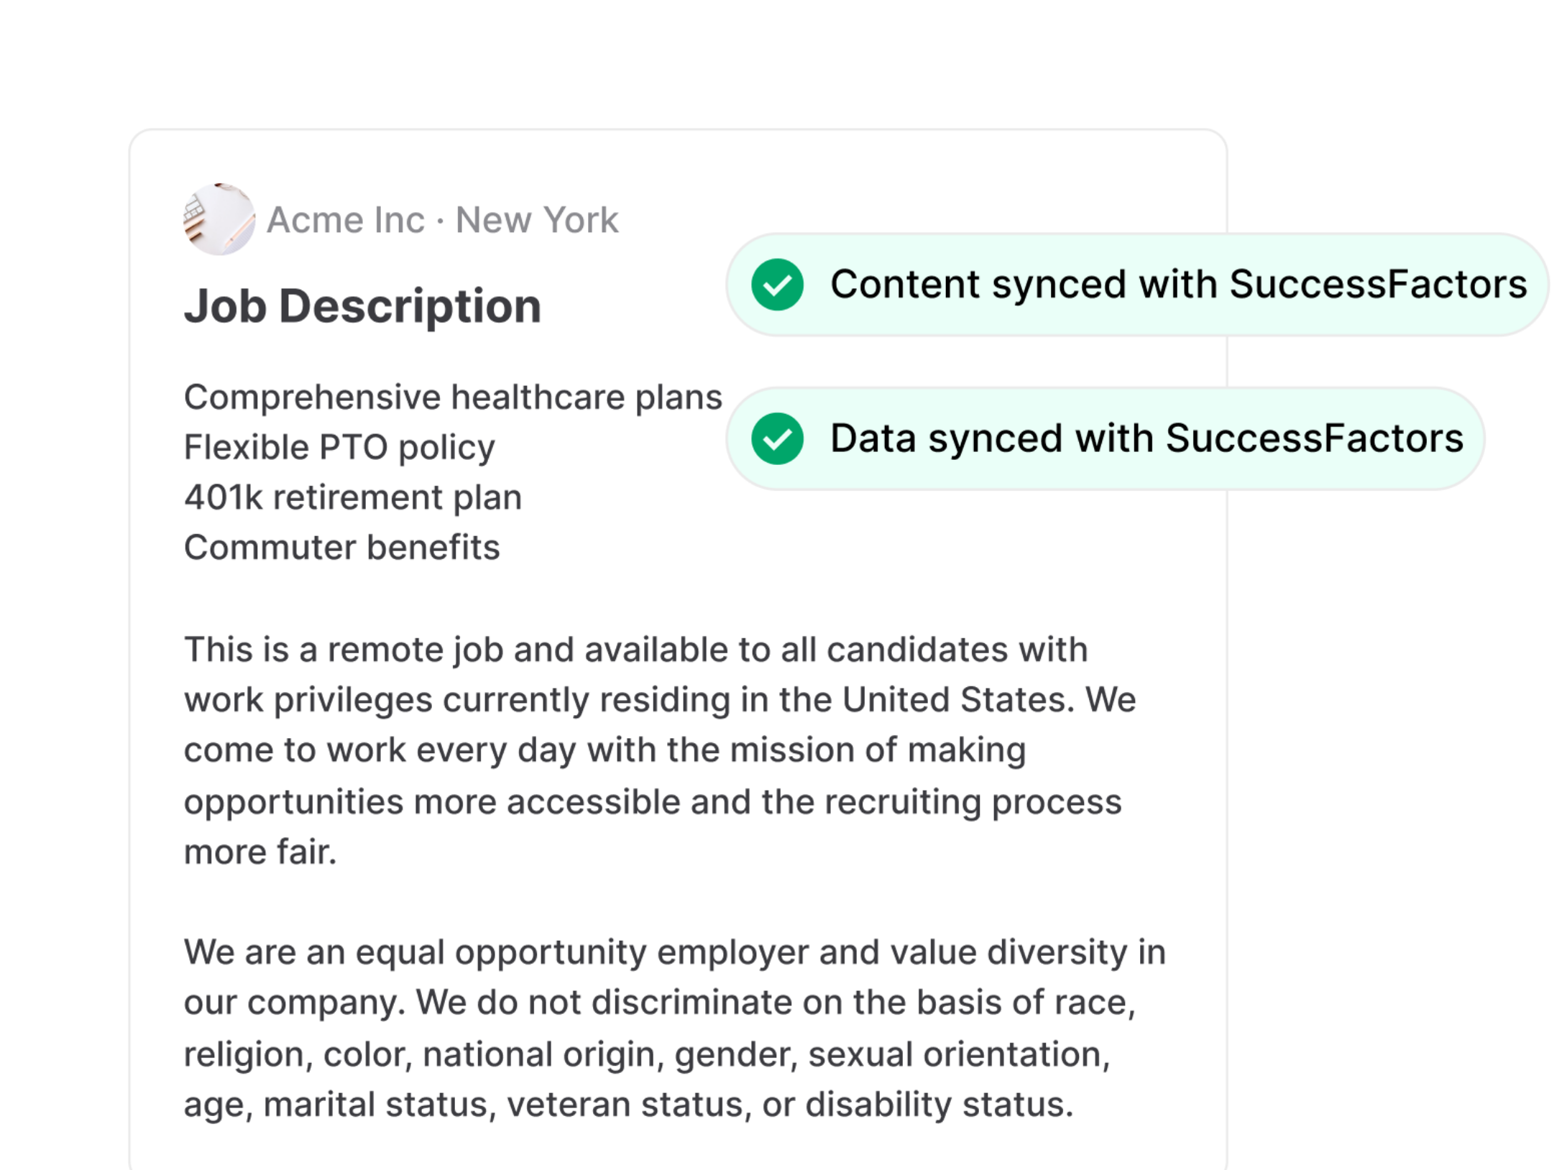
Task: Click the words 'United States' in the paragraph
Action: [957, 700]
